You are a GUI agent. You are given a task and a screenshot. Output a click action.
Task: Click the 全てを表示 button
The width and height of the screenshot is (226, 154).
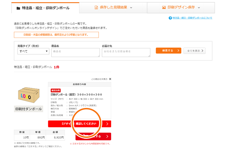194,51
